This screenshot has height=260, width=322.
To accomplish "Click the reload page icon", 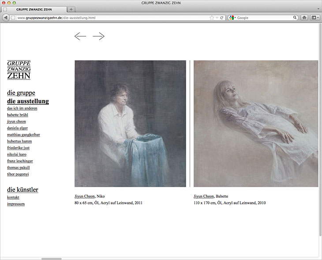I will tap(221, 18).
